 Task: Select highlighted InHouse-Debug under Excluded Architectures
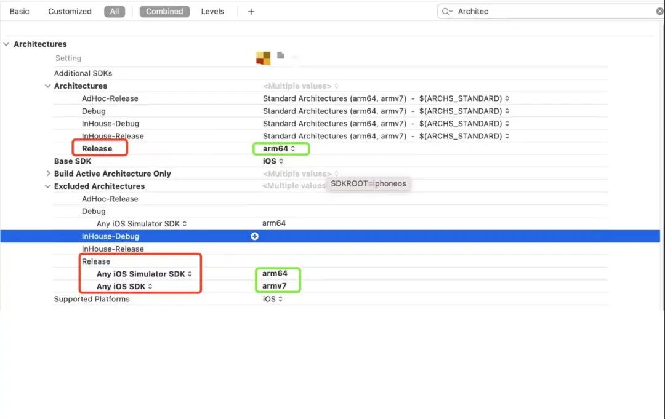(x=110, y=236)
